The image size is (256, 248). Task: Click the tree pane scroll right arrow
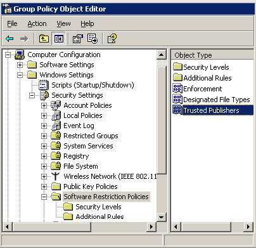click(x=151, y=227)
